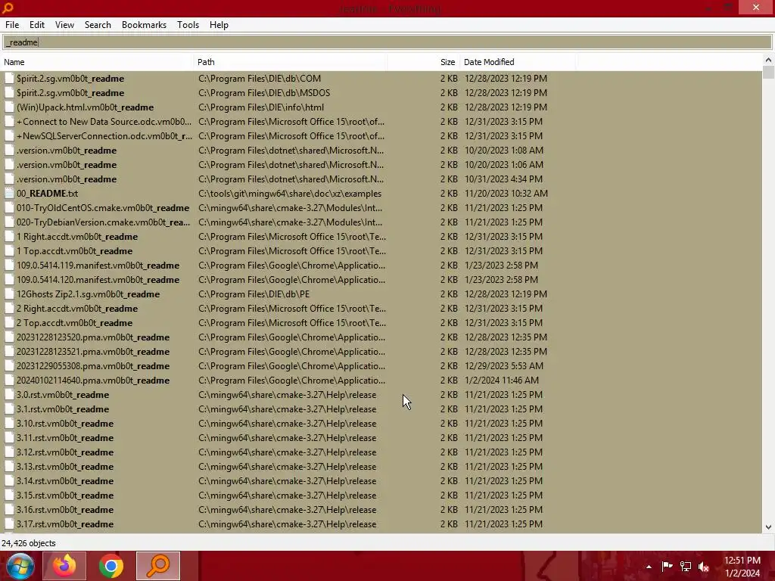Select file 00_README.txt
This screenshot has width=775, height=581.
coord(47,194)
